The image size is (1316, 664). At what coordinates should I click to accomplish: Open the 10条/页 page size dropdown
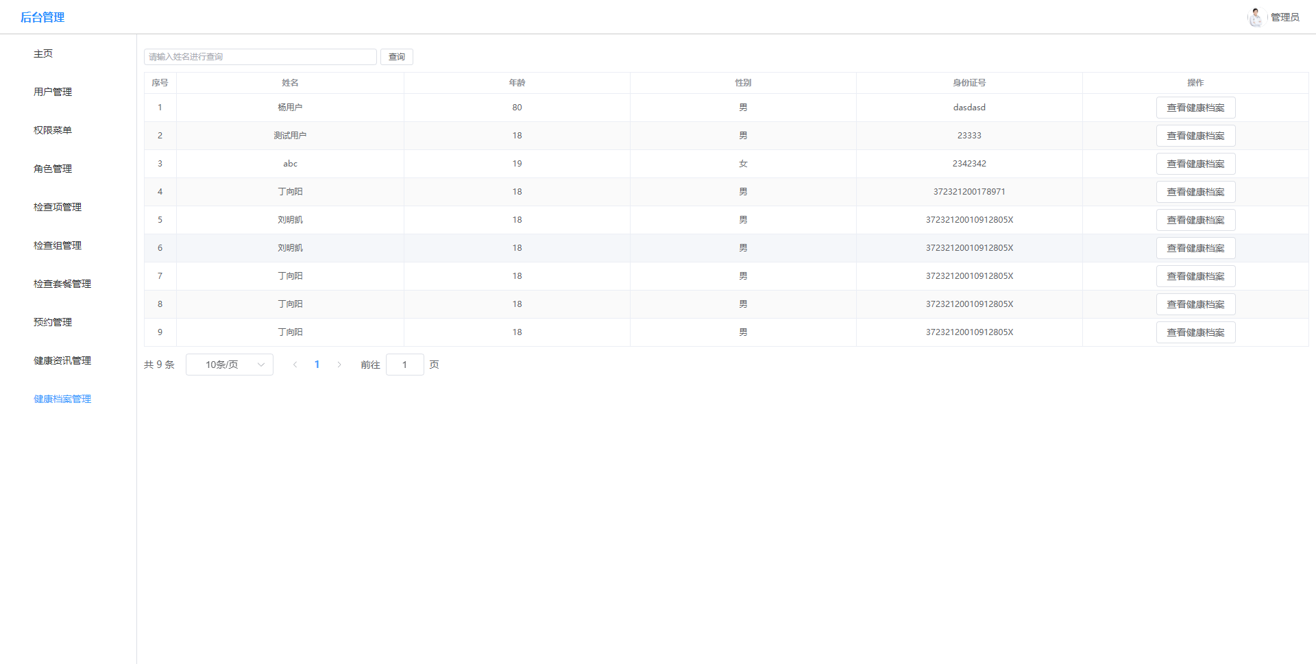pos(230,365)
